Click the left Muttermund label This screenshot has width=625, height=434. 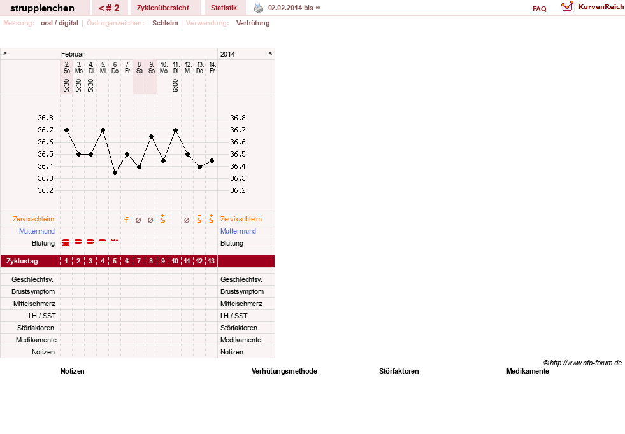coord(37,231)
